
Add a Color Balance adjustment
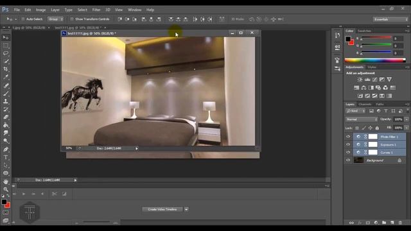click(364, 88)
